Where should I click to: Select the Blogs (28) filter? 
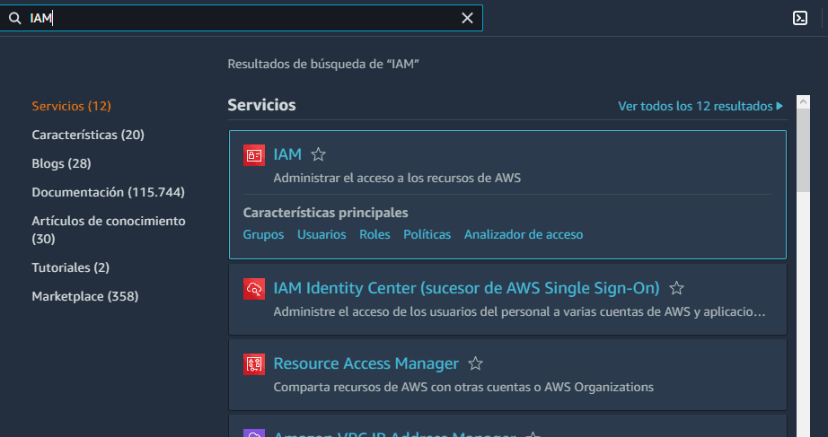click(x=61, y=163)
